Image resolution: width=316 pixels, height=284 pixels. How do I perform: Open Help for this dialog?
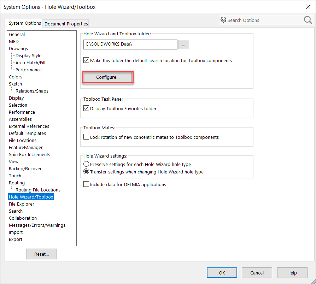pos(292,273)
